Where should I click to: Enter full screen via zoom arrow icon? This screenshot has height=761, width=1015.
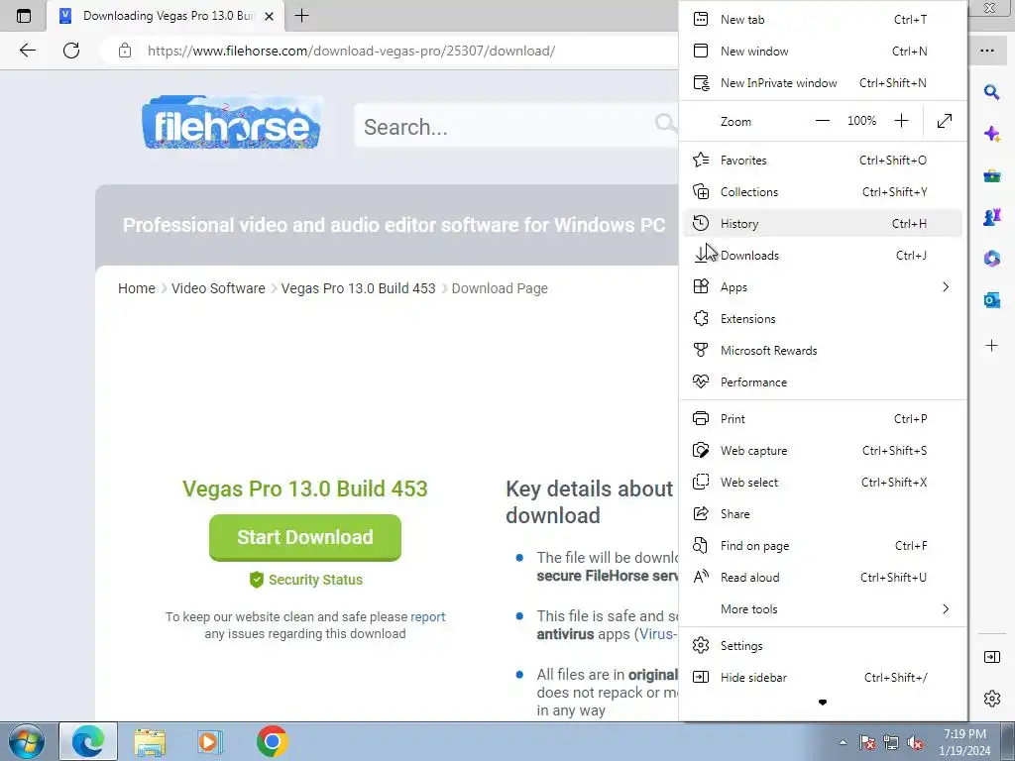(x=945, y=121)
